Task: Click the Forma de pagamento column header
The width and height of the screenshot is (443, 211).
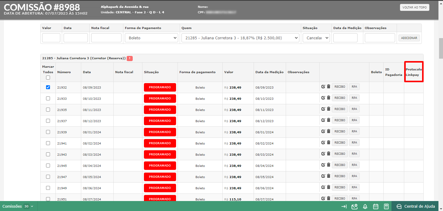Action: tap(198, 72)
